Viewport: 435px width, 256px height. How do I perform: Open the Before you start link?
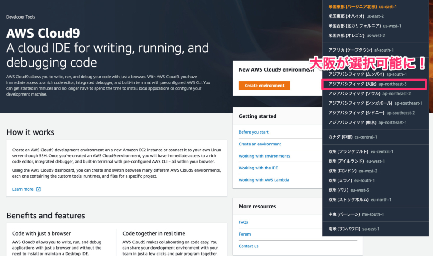[x=254, y=132]
